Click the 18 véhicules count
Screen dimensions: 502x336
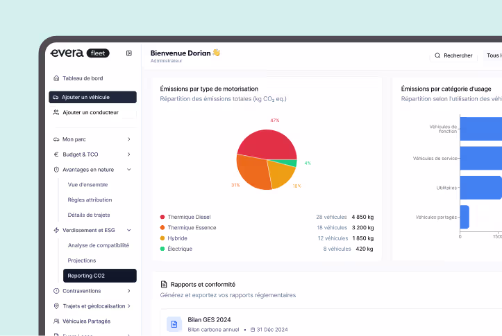pos(332,227)
